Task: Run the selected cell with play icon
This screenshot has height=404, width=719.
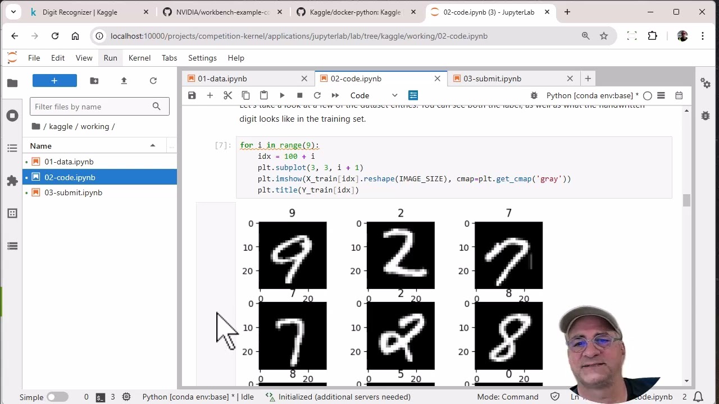Action: coord(282,95)
